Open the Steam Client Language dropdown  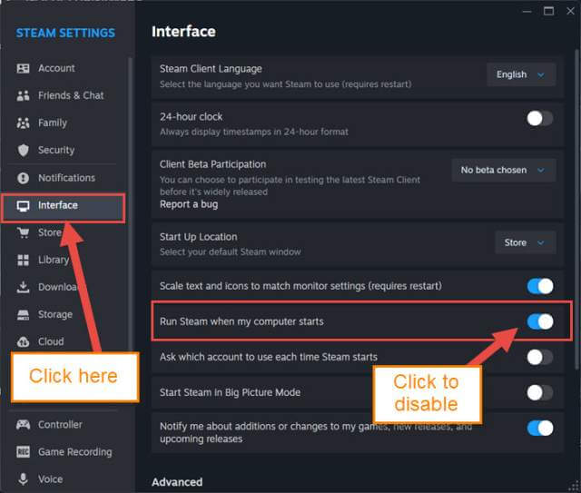[521, 74]
